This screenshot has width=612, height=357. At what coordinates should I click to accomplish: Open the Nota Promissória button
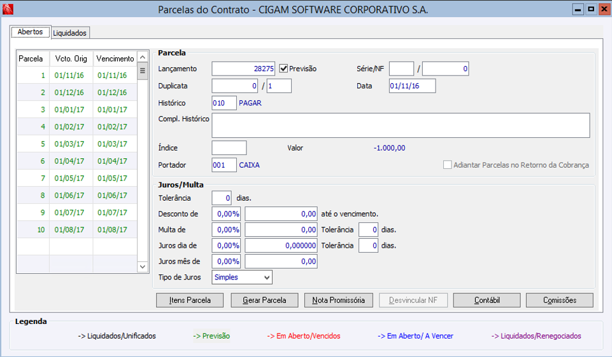(x=338, y=300)
